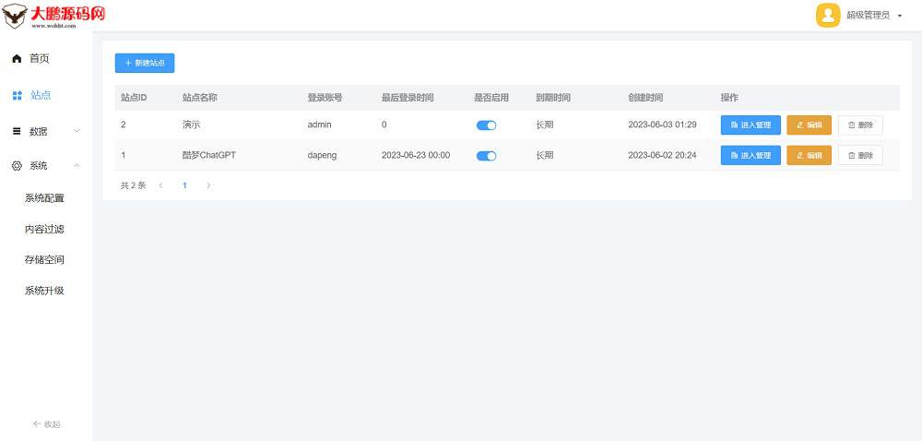Click the 新建站点 button
Image resolution: width=922 pixels, height=441 pixels.
point(145,63)
